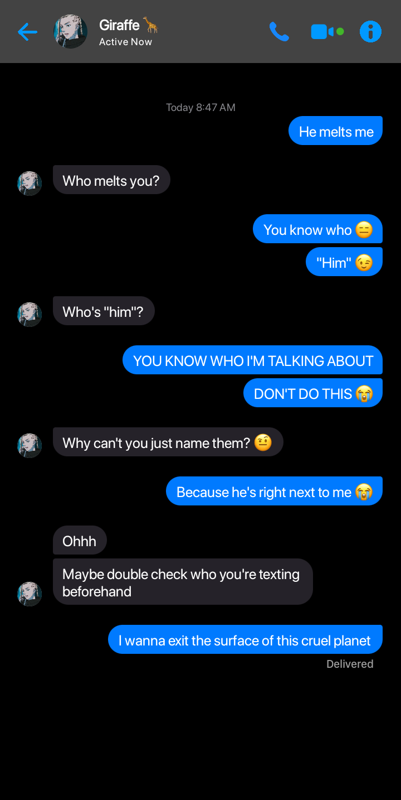Tap avatar beside "Who melts you?"

(x=30, y=183)
